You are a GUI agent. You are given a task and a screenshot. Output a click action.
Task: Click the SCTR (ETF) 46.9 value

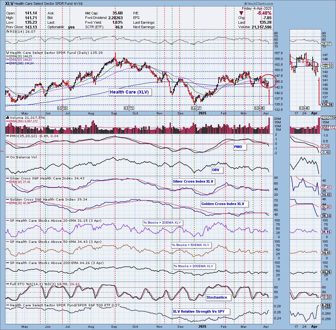119,27
